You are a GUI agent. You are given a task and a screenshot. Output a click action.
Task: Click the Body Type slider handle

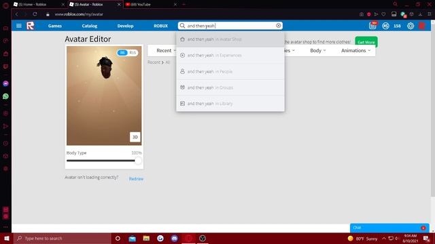pos(138,161)
